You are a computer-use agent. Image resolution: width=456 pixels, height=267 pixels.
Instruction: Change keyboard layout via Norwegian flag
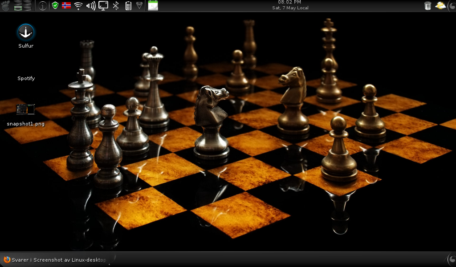tap(66, 5)
